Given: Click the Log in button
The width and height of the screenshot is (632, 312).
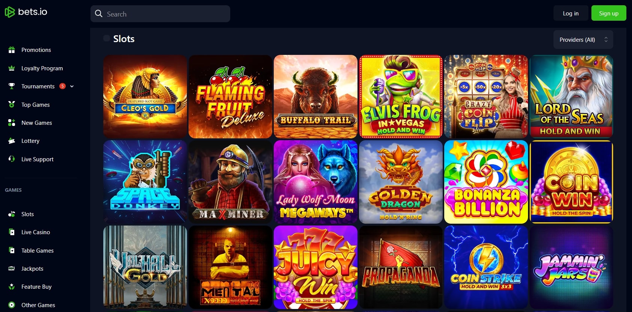Looking at the screenshot, I should click(571, 13).
